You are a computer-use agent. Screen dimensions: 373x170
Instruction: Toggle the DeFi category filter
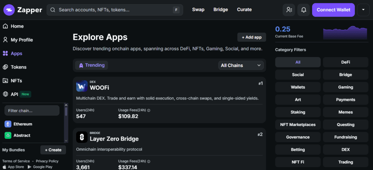point(345,62)
